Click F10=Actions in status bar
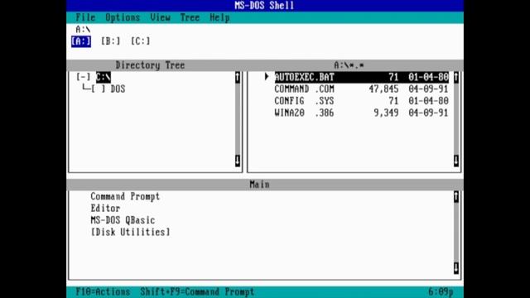530x298 pixels. point(103,292)
